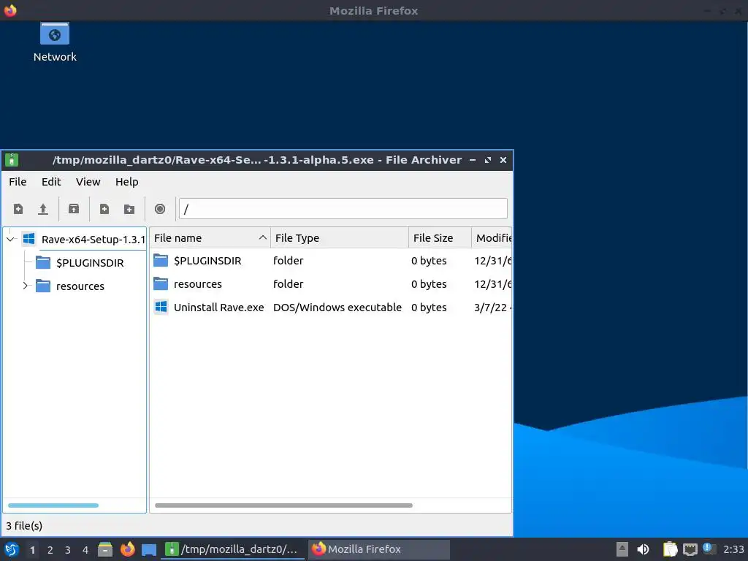Viewport: 748px width, 561px height.
Task: Open the View menu
Action: pos(88,182)
